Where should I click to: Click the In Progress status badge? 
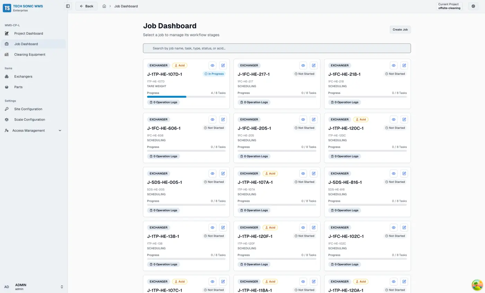(x=214, y=74)
